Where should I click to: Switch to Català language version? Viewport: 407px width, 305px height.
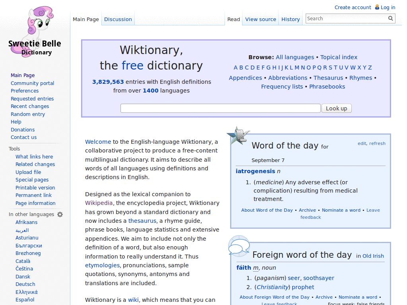[23, 261]
